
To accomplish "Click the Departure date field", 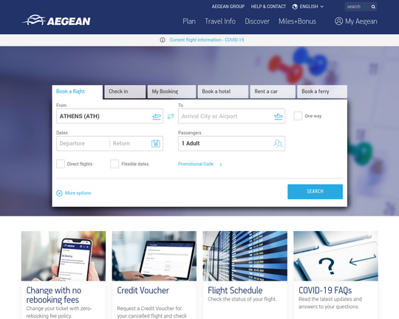I will click(83, 143).
